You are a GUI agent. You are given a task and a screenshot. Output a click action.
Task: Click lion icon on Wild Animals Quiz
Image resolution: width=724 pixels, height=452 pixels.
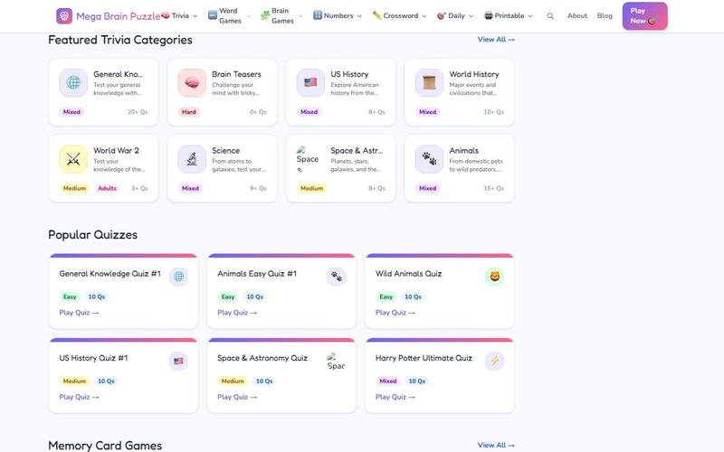(494, 277)
